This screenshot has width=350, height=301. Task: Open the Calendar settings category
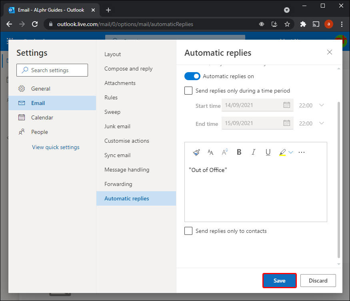pos(42,117)
